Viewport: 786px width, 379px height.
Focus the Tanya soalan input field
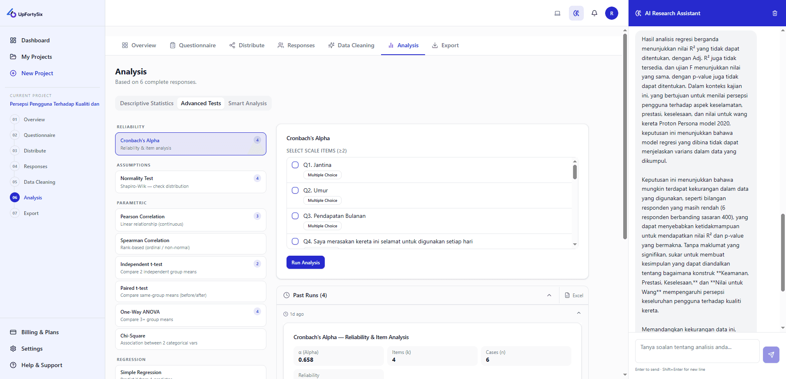click(x=697, y=351)
